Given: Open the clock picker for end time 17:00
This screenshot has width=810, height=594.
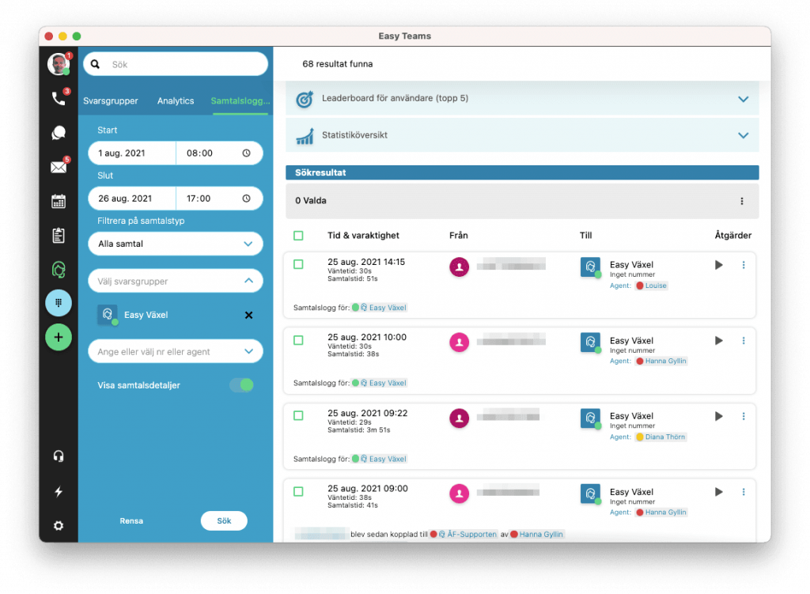Looking at the screenshot, I should click(247, 199).
